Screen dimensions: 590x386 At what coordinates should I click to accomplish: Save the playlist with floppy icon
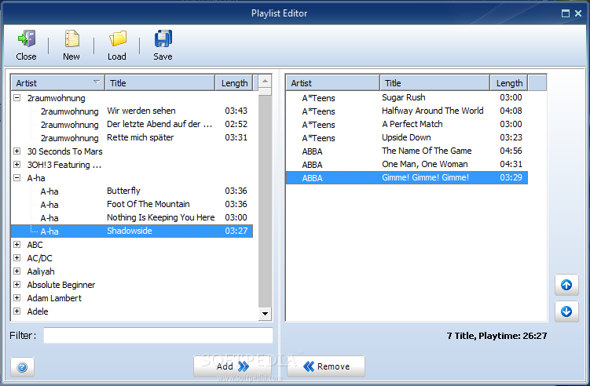(x=163, y=45)
